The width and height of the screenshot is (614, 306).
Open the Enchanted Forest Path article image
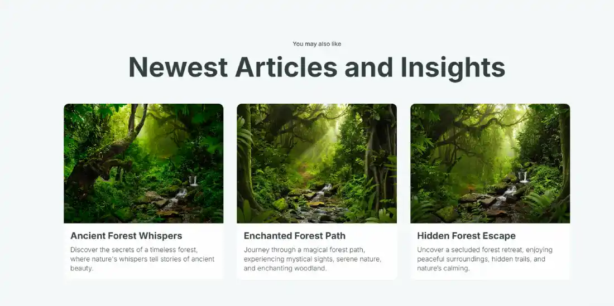point(317,163)
